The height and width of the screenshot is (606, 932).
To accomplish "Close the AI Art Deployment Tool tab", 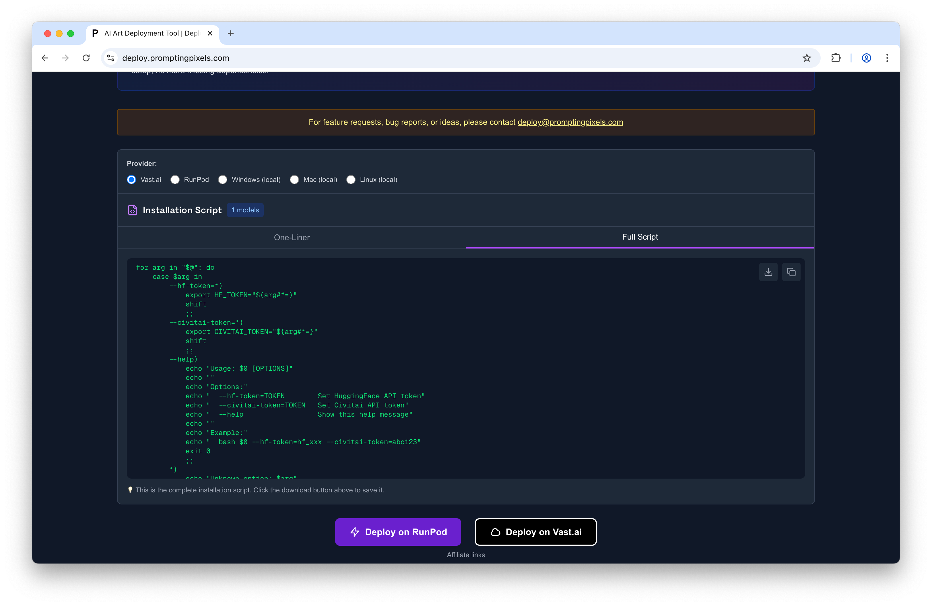I will click(210, 33).
